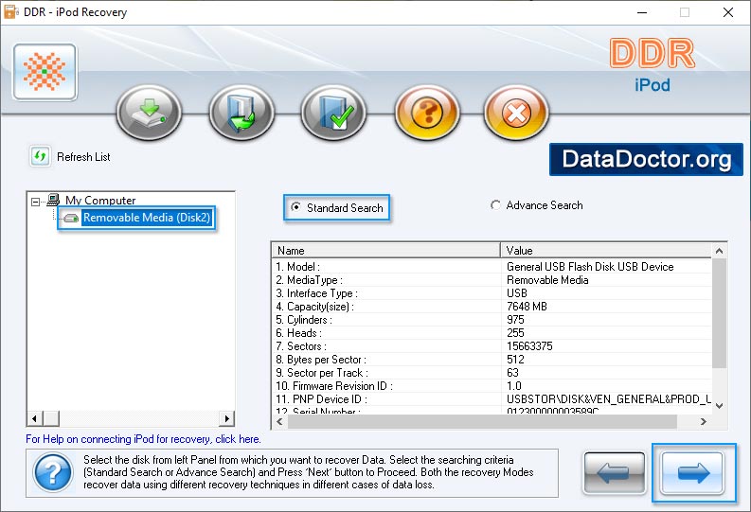
Task: Click the 'Removable Media' value cell
Action: [547, 280]
